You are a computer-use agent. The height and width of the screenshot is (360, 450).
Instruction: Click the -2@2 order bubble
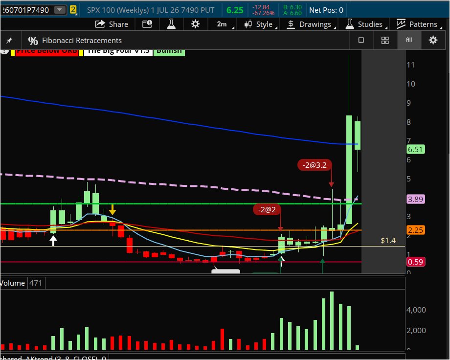[267, 209]
